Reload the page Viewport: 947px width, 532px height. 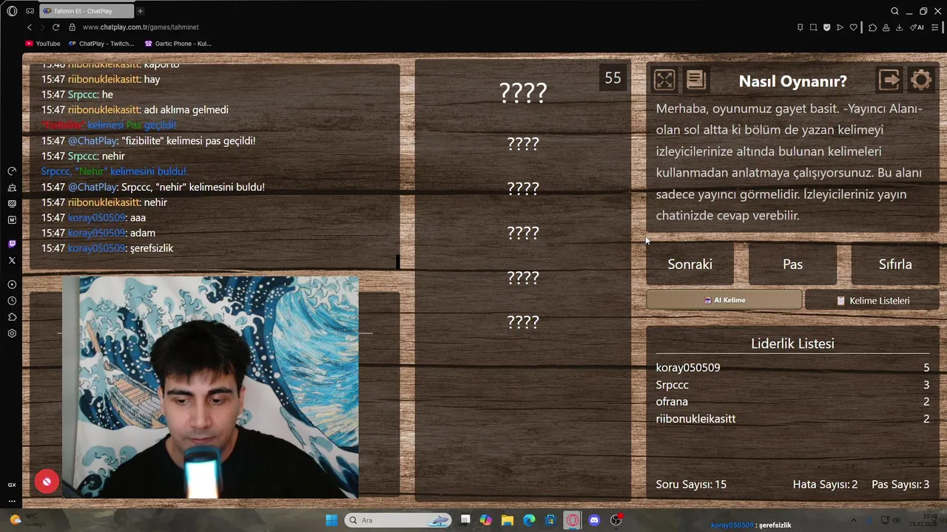(x=55, y=27)
